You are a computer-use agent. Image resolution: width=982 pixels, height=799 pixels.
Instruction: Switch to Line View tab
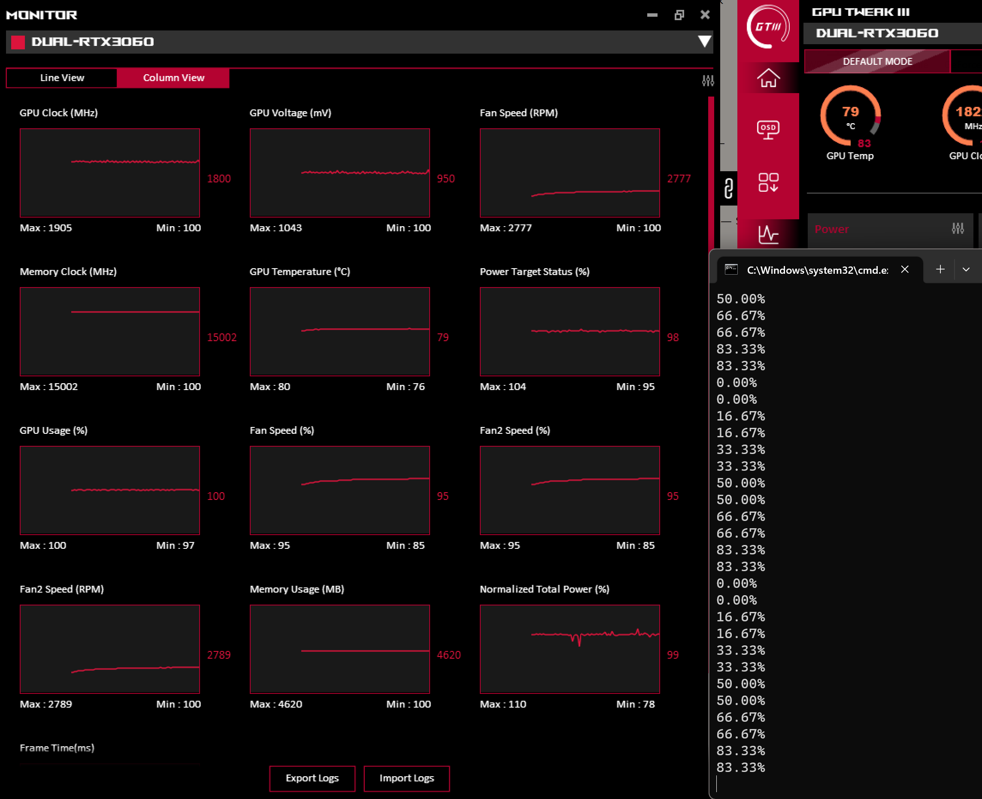pos(62,78)
